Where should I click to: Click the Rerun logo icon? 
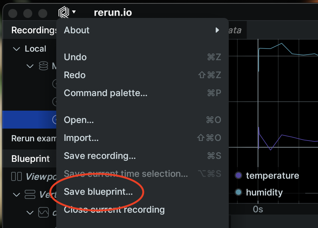tap(64, 12)
